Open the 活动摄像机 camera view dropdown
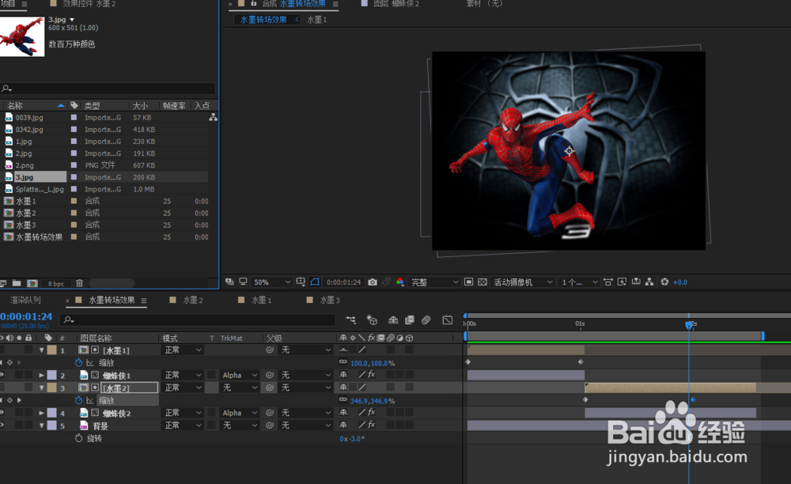 [523, 282]
